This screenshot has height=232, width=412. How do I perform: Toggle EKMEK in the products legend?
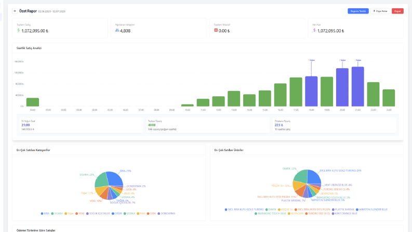(x=271, y=210)
